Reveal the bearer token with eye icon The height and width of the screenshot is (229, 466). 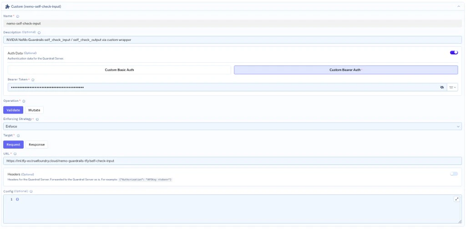[x=442, y=87]
